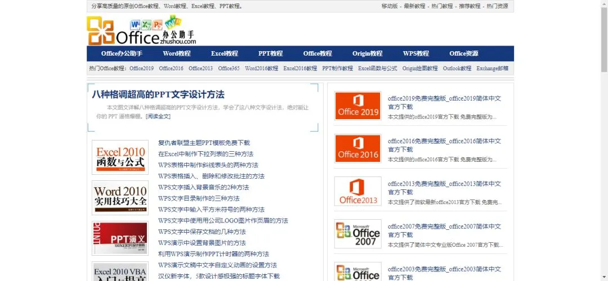Viewport: 608px width, 281px height.
Task: Open the Excel2016教程 link
Action: tap(300, 69)
